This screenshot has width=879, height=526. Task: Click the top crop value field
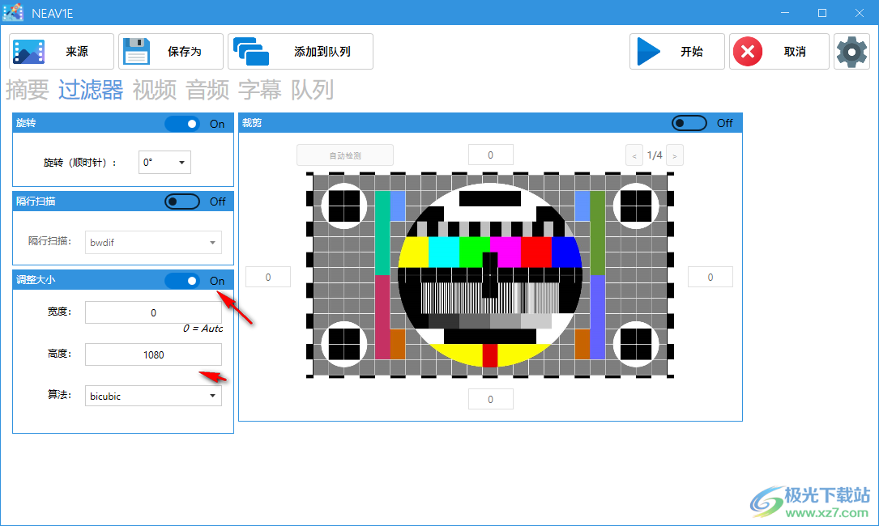pyautogui.click(x=490, y=155)
